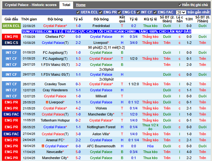This screenshot has width=212, height=161.
Task: Click the 3-0 score against Aston Villa
Action: tap(78, 134)
